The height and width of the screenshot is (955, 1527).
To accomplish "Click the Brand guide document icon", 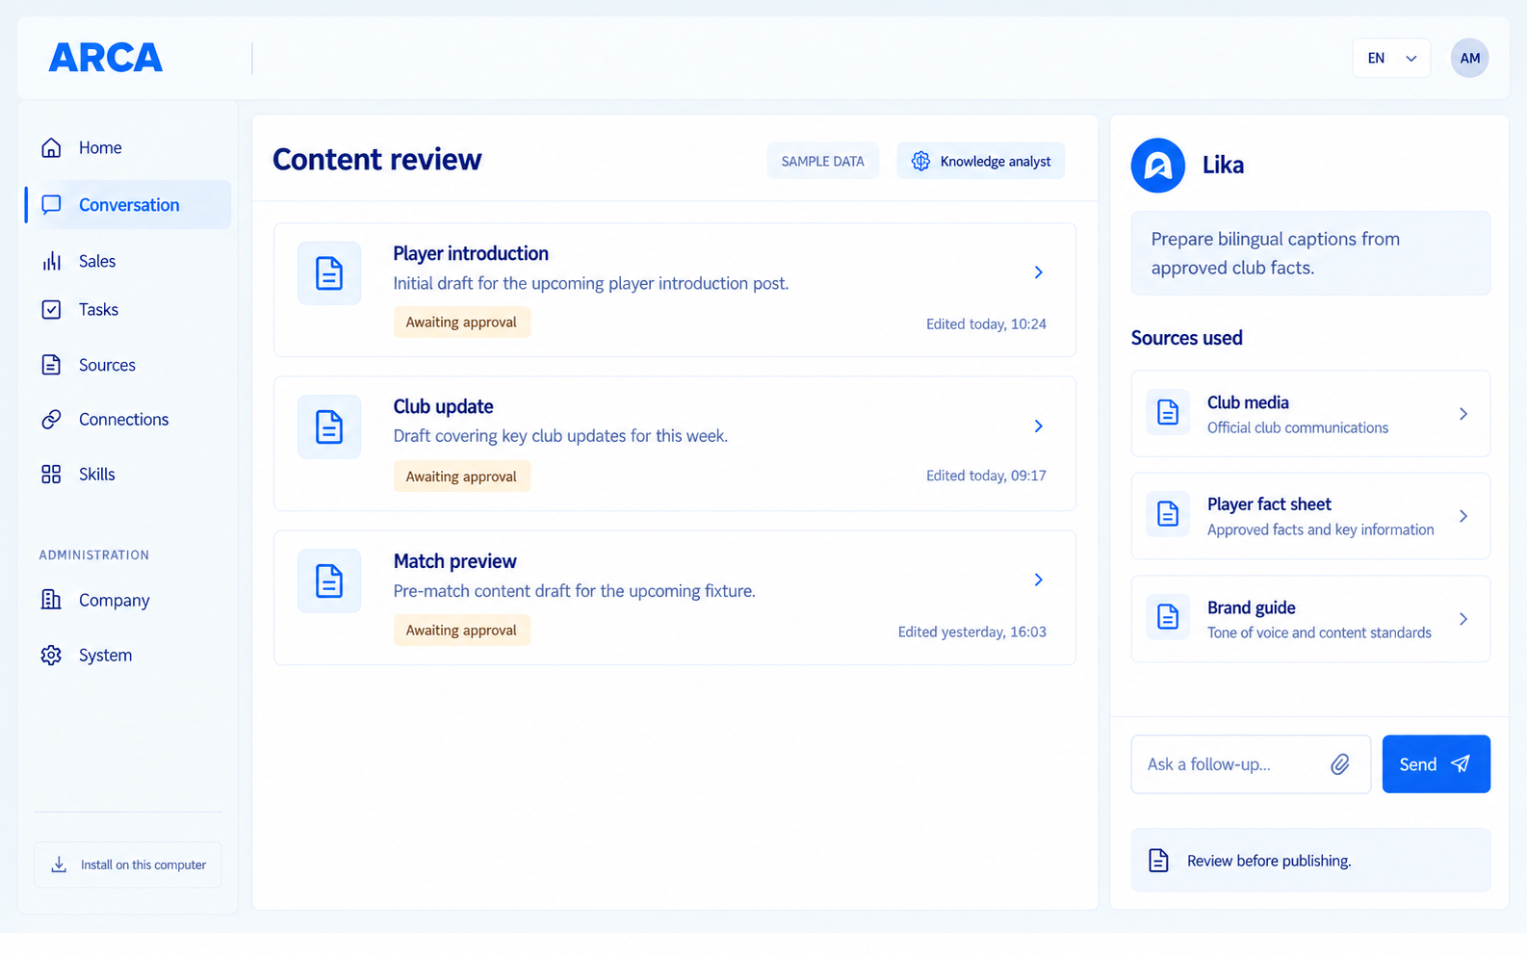I will pyautogui.click(x=1168, y=617).
